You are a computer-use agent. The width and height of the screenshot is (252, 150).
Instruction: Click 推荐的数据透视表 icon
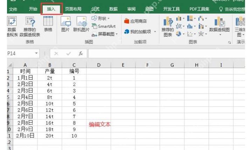click(30, 26)
